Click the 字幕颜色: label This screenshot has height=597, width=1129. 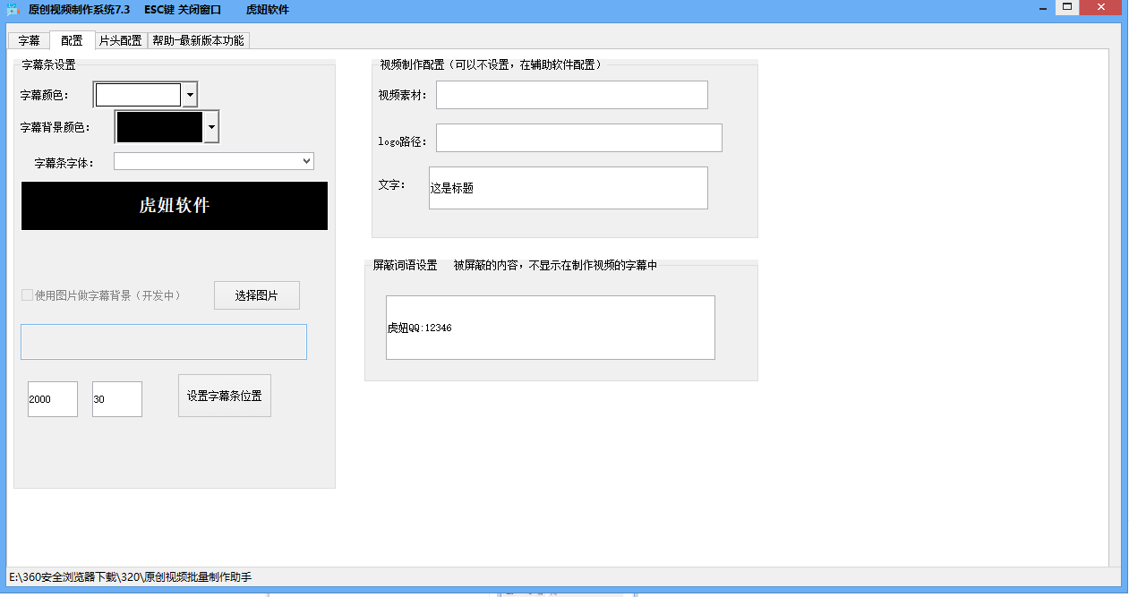point(45,95)
